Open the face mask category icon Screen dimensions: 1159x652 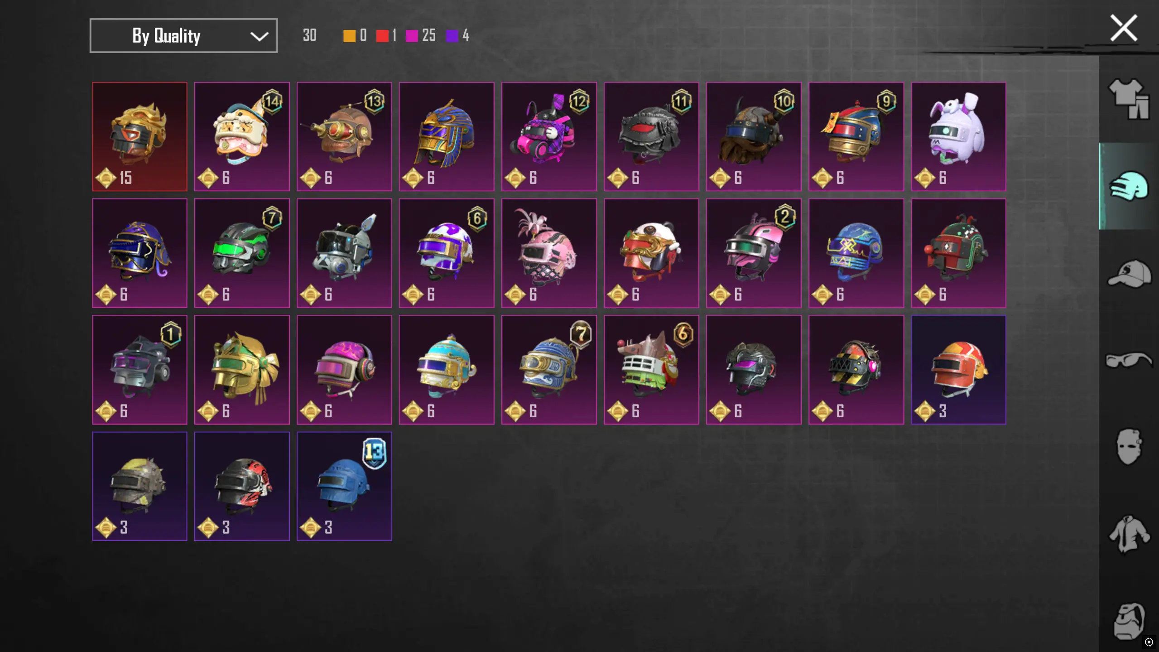coord(1128,447)
